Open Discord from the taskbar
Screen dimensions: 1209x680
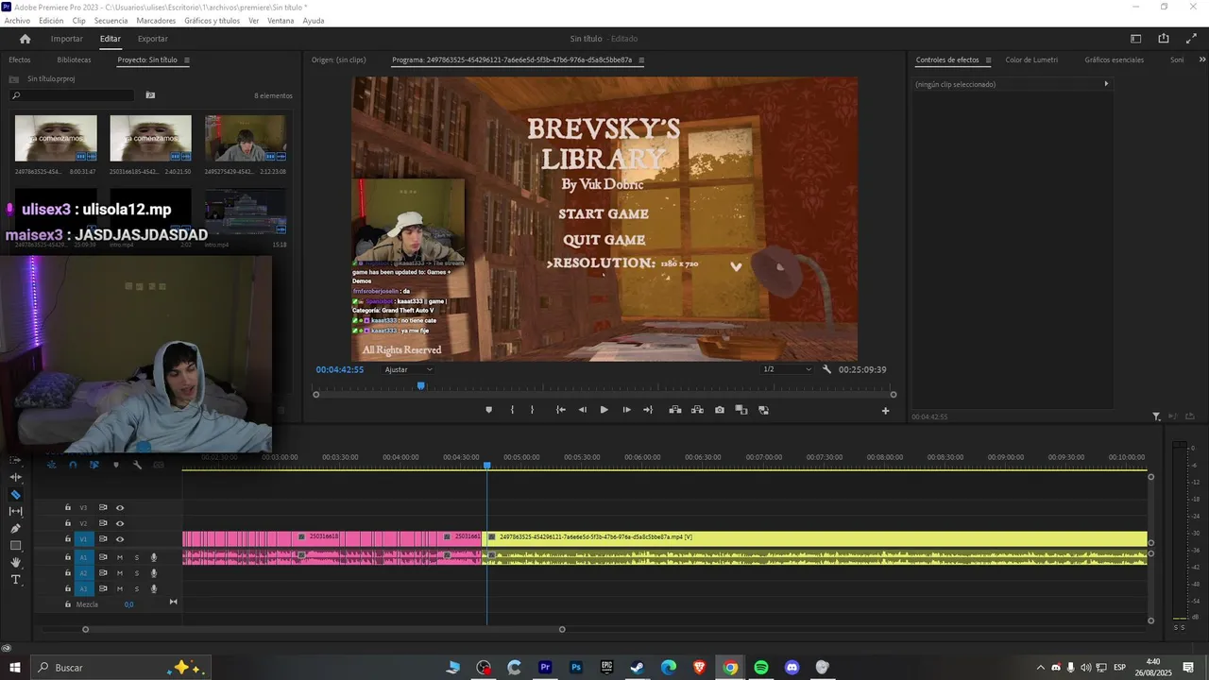(792, 668)
